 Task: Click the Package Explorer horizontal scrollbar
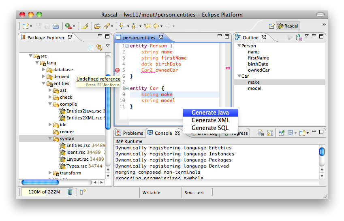[40, 182]
